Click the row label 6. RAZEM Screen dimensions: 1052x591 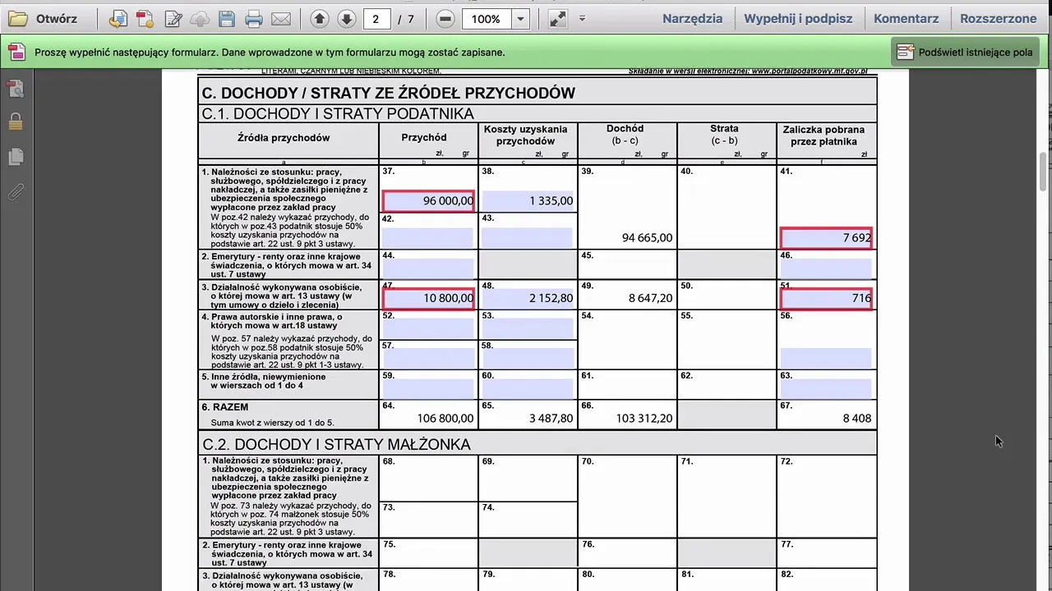(x=225, y=407)
